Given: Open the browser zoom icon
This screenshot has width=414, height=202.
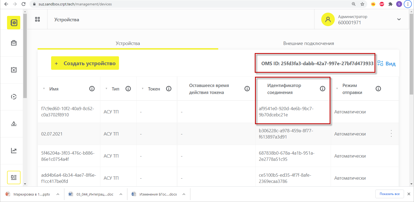Looking at the screenshot, I should 354,4.
